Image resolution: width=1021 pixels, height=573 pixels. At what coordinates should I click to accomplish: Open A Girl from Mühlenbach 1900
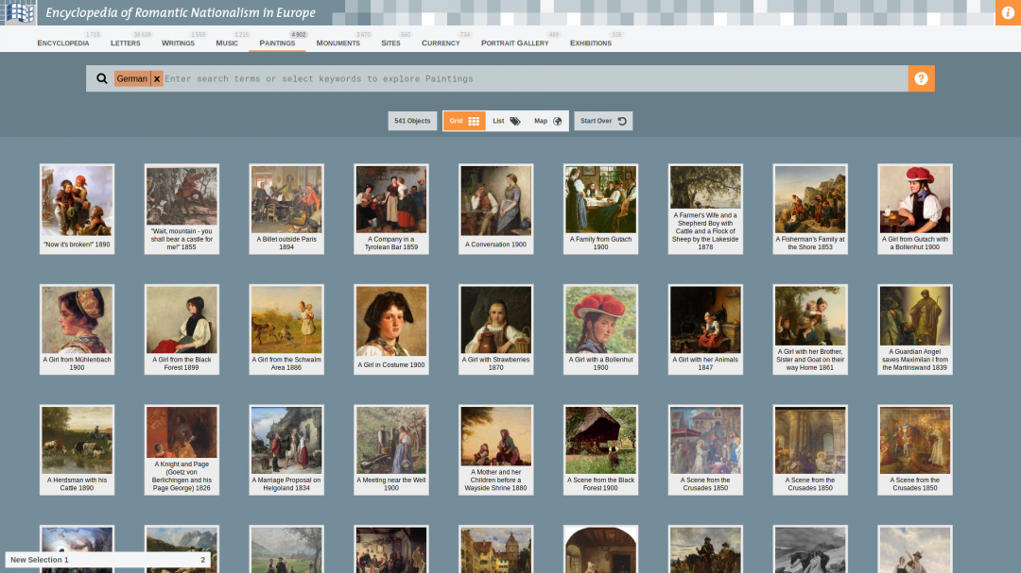click(x=77, y=329)
